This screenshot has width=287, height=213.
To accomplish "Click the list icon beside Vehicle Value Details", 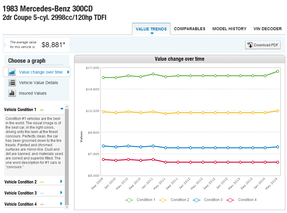I will [x=12, y=83].
